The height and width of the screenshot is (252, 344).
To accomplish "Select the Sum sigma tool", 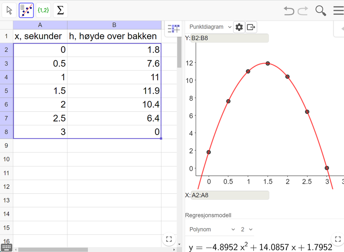I will pos(60,10).
